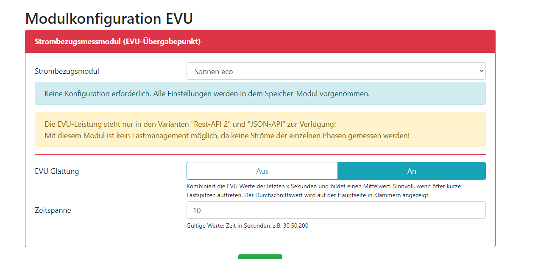This screenshot has height=259, width=549.
Task: Set EVU Glättung to An
Action: pyautogui.click(x=411, y=171)
